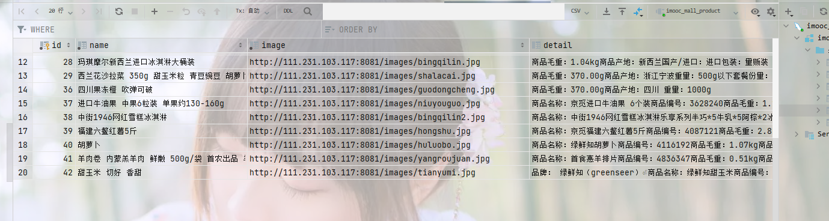Click the WHERE filter funnel icon
The height and width of the screenshot is (221, 829).
click(22, 29)
